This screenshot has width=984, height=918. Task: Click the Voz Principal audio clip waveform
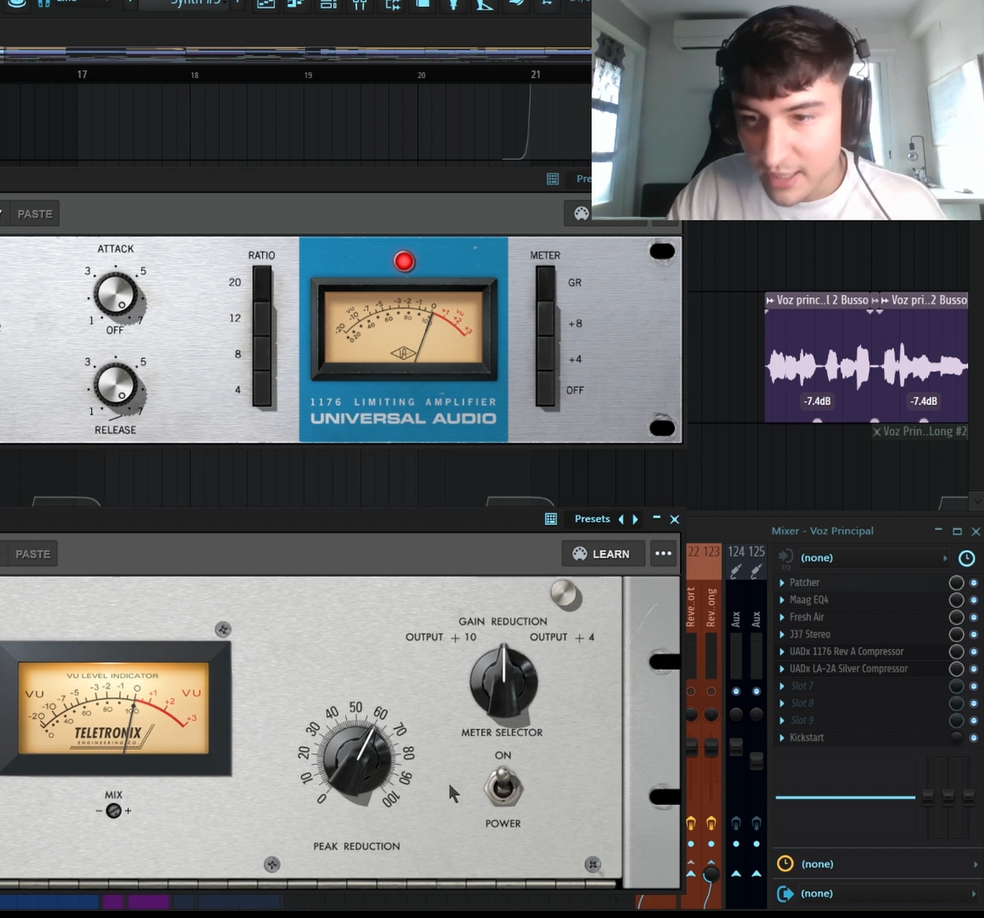819,366
